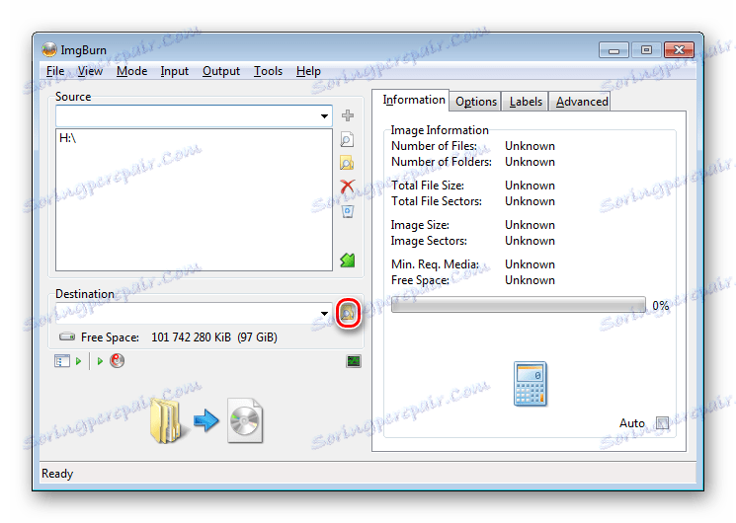Image resolution: width=736 pixels, height=523 pixels.
Task: Click the ImgBurn title bar app icon
Action: pyautogui.click(x=48, y=49)
